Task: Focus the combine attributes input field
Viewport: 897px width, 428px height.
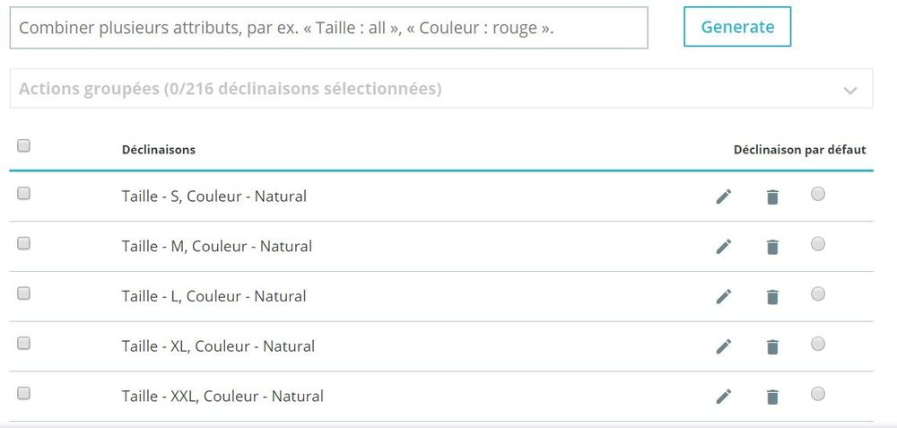Action: click(x=328, y=28)
